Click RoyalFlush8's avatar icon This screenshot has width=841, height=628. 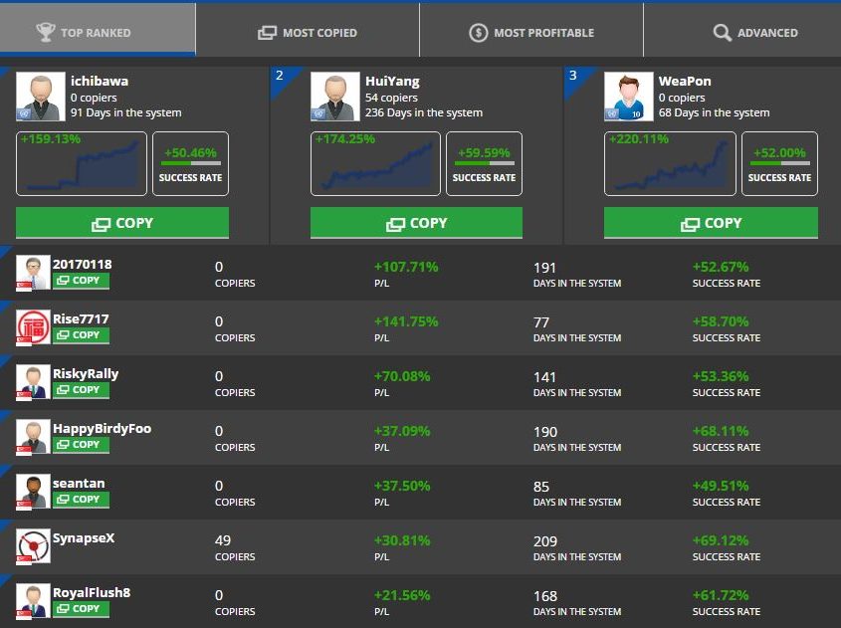33,601
